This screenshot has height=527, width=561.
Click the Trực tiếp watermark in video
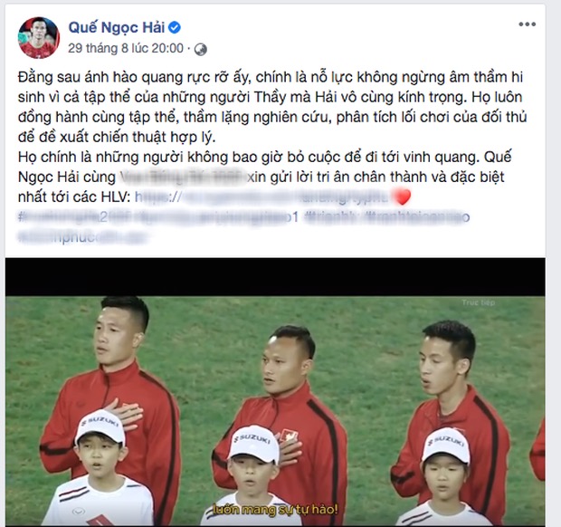[x=479, y=302]
